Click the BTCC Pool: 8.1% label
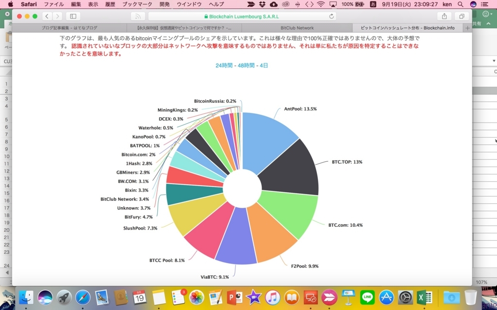The width and height of the screenshot is (497, 310). pos(167,260)
